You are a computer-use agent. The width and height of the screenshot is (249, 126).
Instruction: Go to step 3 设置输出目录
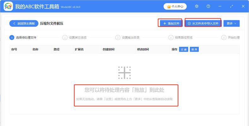coord(127,37)
